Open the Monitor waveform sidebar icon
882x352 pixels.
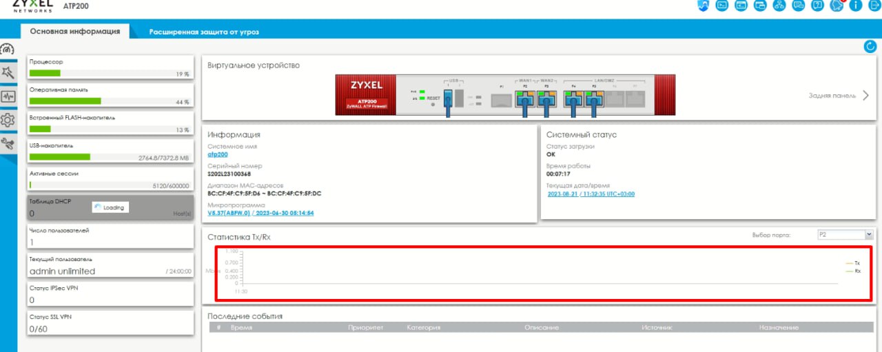pos(8,96)
